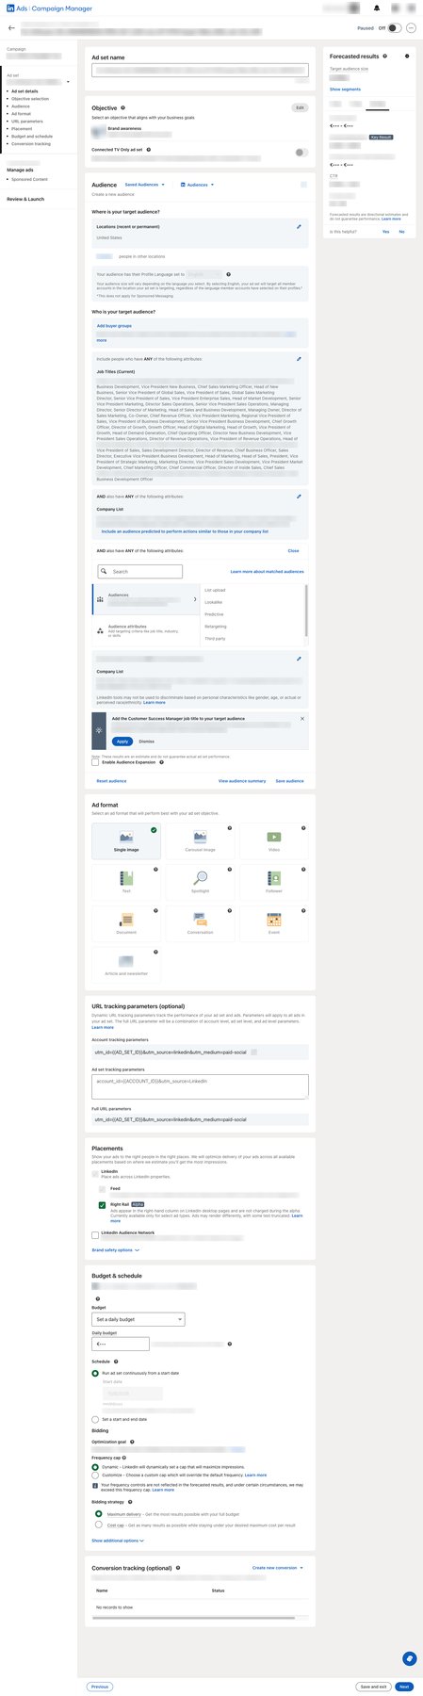Click the Reset audience link
Screen dimensions: 423x1696
pyautogui.click(x=111, y=781)
